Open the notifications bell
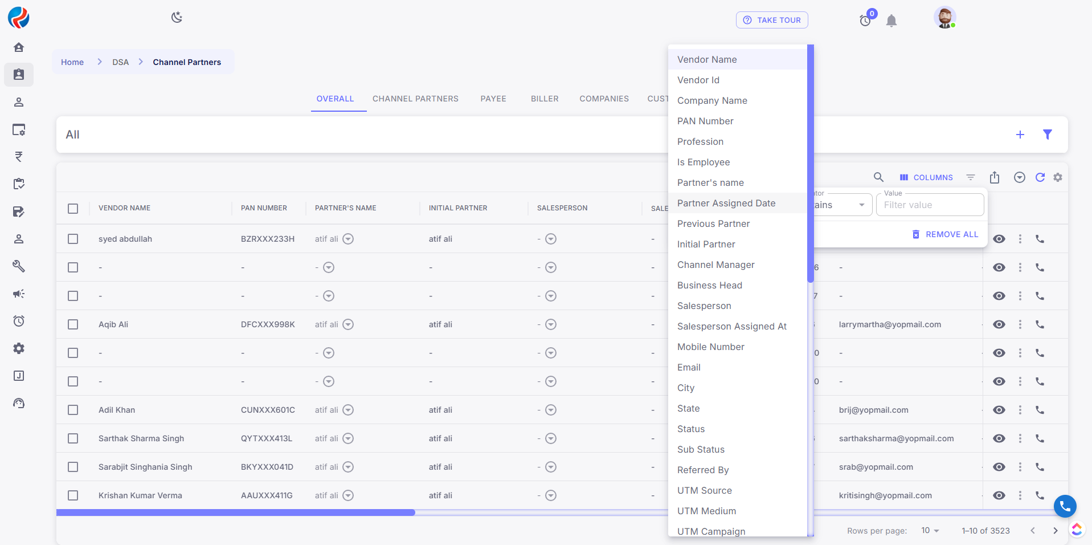Viewport: 1092px width, 545px height. pyautogui.click(x=891, y=21)
